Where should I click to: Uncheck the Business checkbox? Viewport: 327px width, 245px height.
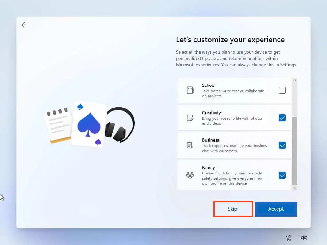coord(282,145)
